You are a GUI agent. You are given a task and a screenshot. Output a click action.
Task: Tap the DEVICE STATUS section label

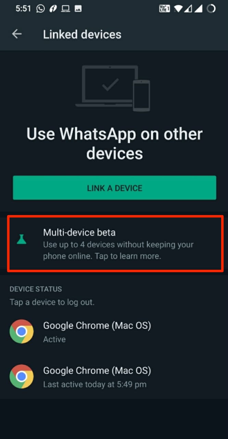pyautogui.click(x=36, y=289)
